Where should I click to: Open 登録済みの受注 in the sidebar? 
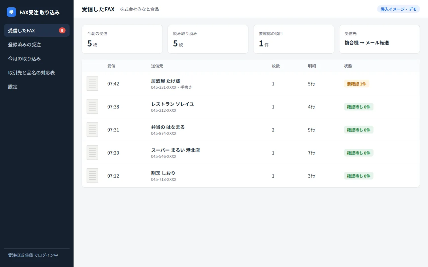click(x=37, y=44)
